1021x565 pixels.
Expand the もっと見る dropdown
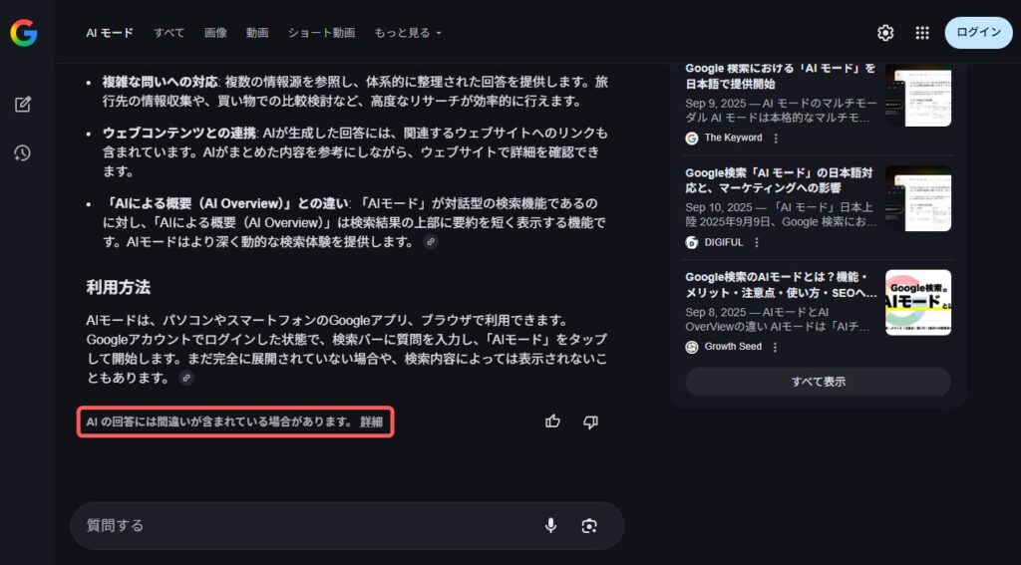(408, 33)
